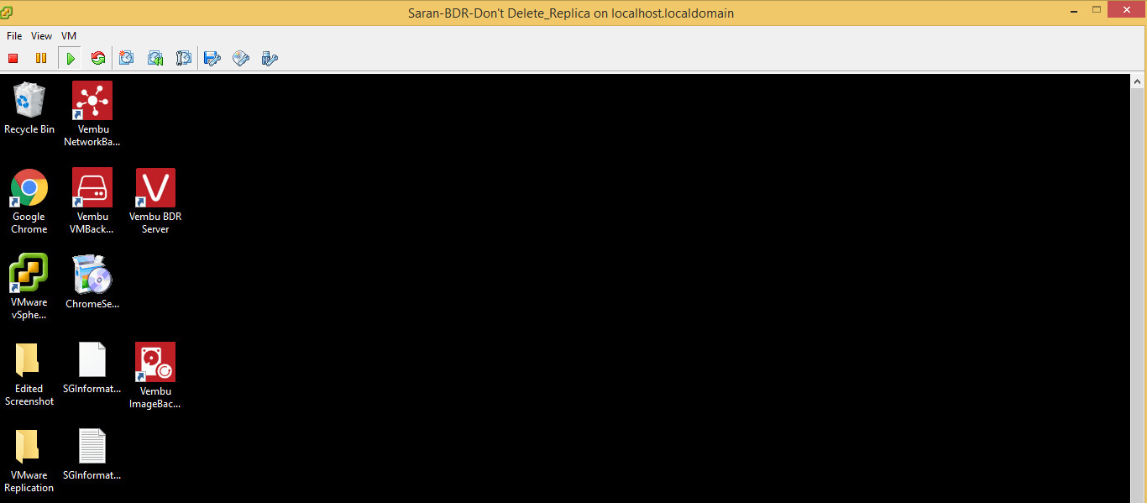The image size is (1147, 503).
Task: Connect CD/DVD device with the disc-wrench icon
Action: 241,58
